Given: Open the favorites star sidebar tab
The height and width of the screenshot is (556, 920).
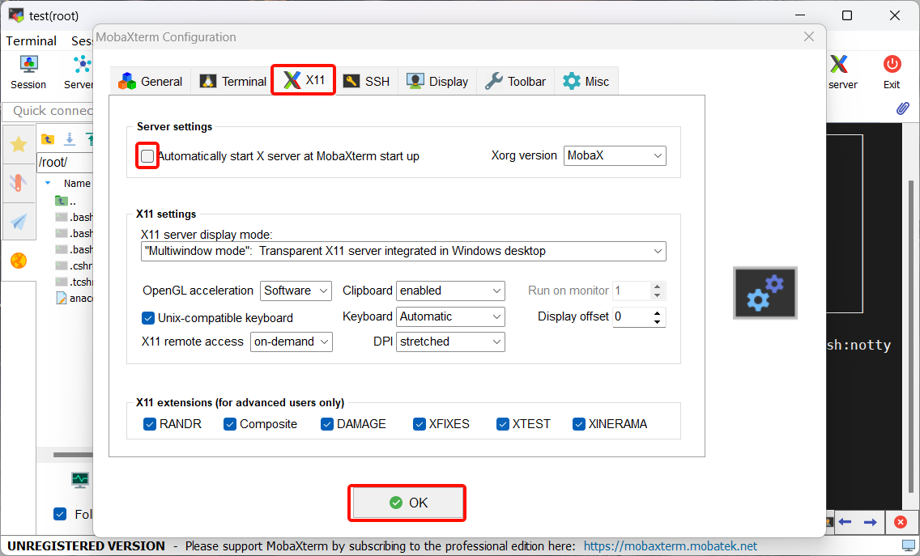Looking at the screenshot, I should coord(19,144).
